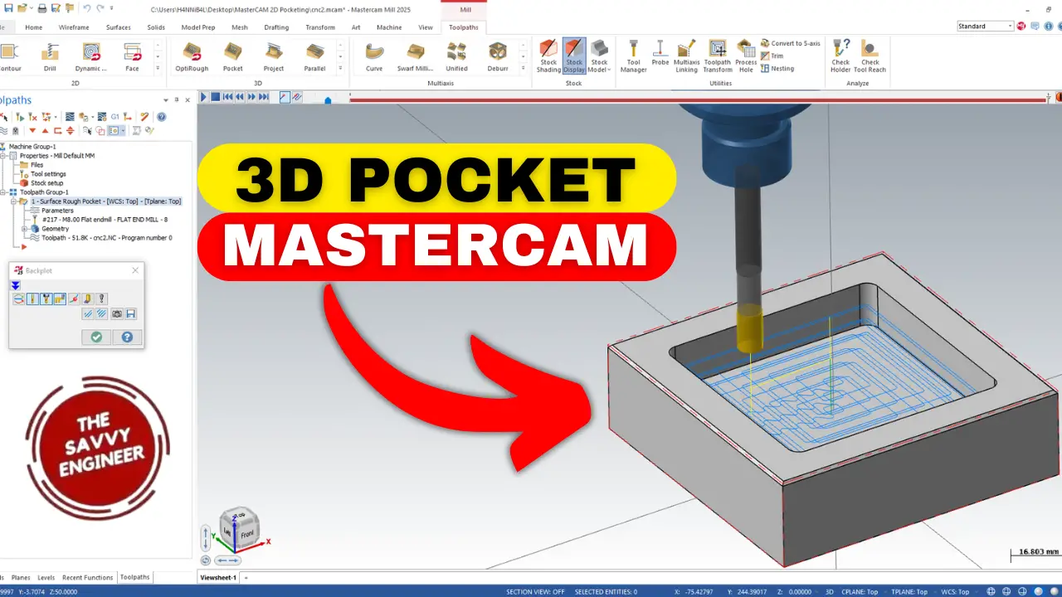
Task: Click Convert to 5-axis
Action: point(790,43)
